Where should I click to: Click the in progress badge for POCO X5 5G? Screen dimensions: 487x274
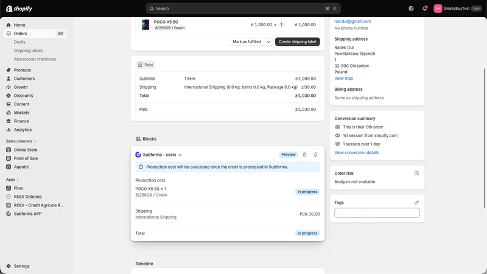307,192
